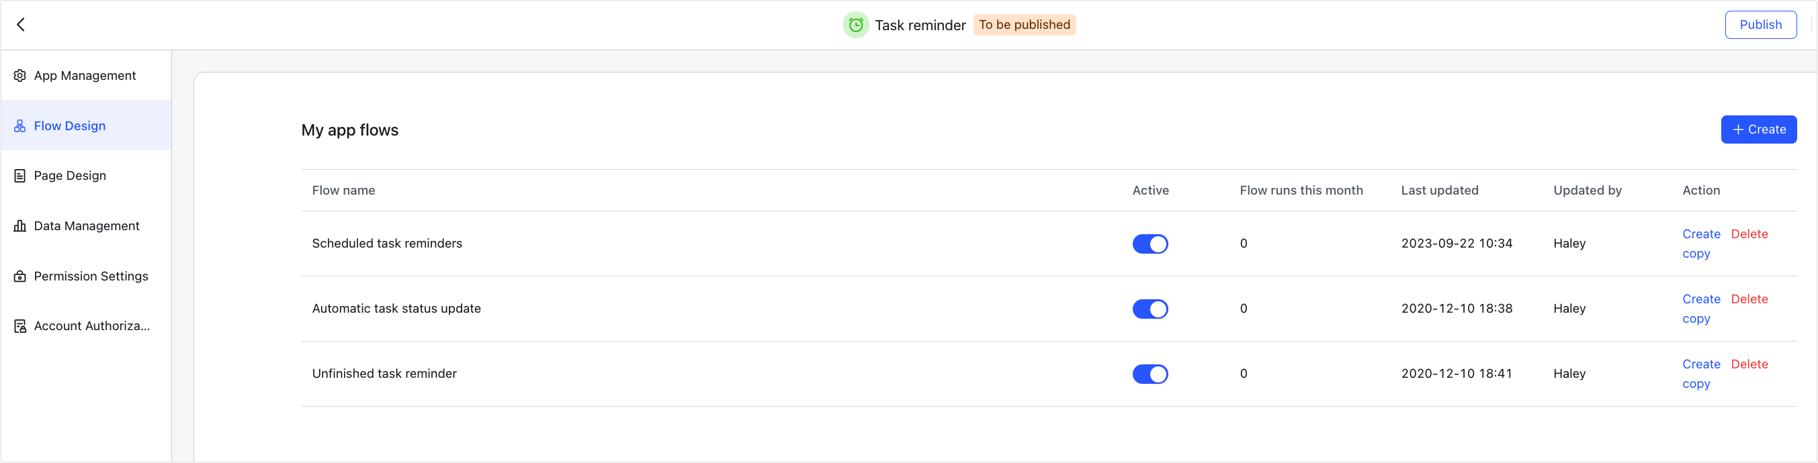Open the Unfinished task reminder flow row
This screenshot has height=463, width=1818.
[384, 374]
